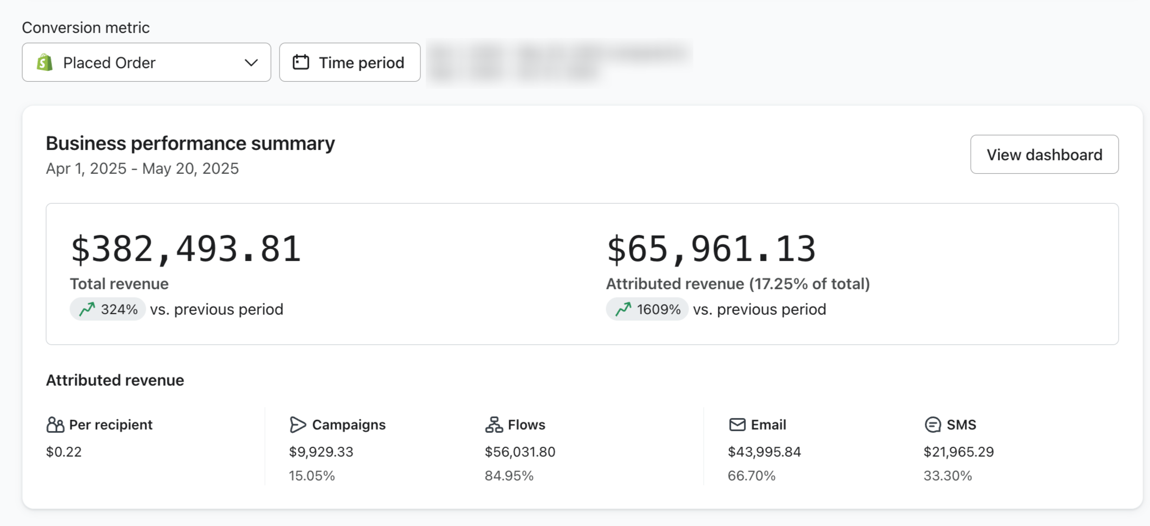The width and height of the screenshot is (1150, 526).
Task: Click the 1609% comparison pill
Action: pos(647,309)
